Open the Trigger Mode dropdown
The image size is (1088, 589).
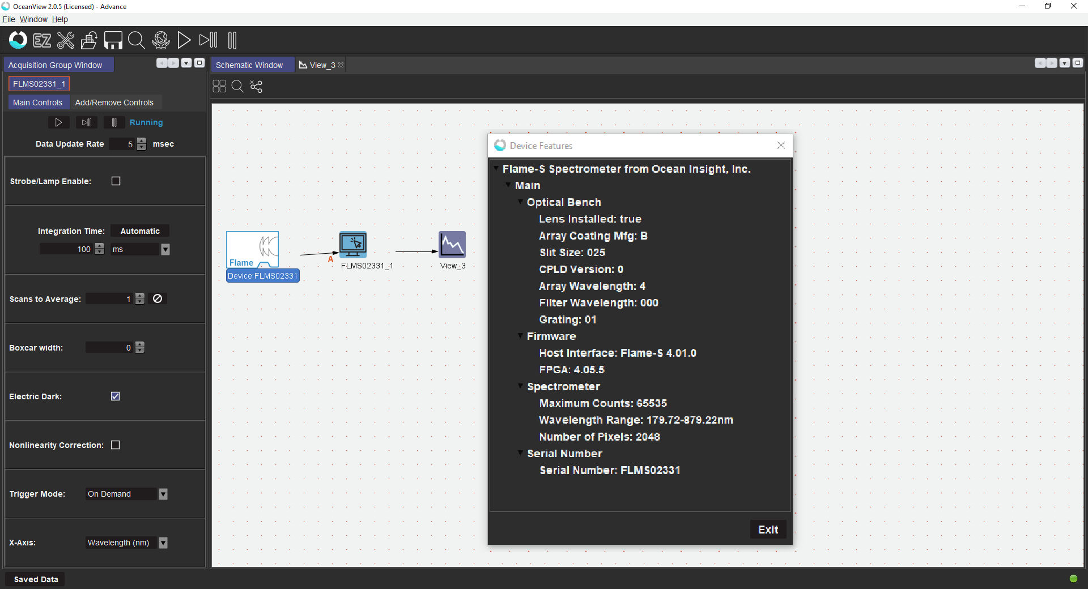[x=163, y=494]
